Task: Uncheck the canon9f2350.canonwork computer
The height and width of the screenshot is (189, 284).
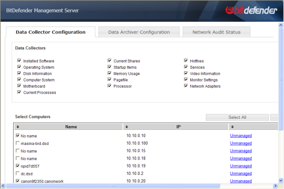Action: pyautogui.click(x=17, y=181)
